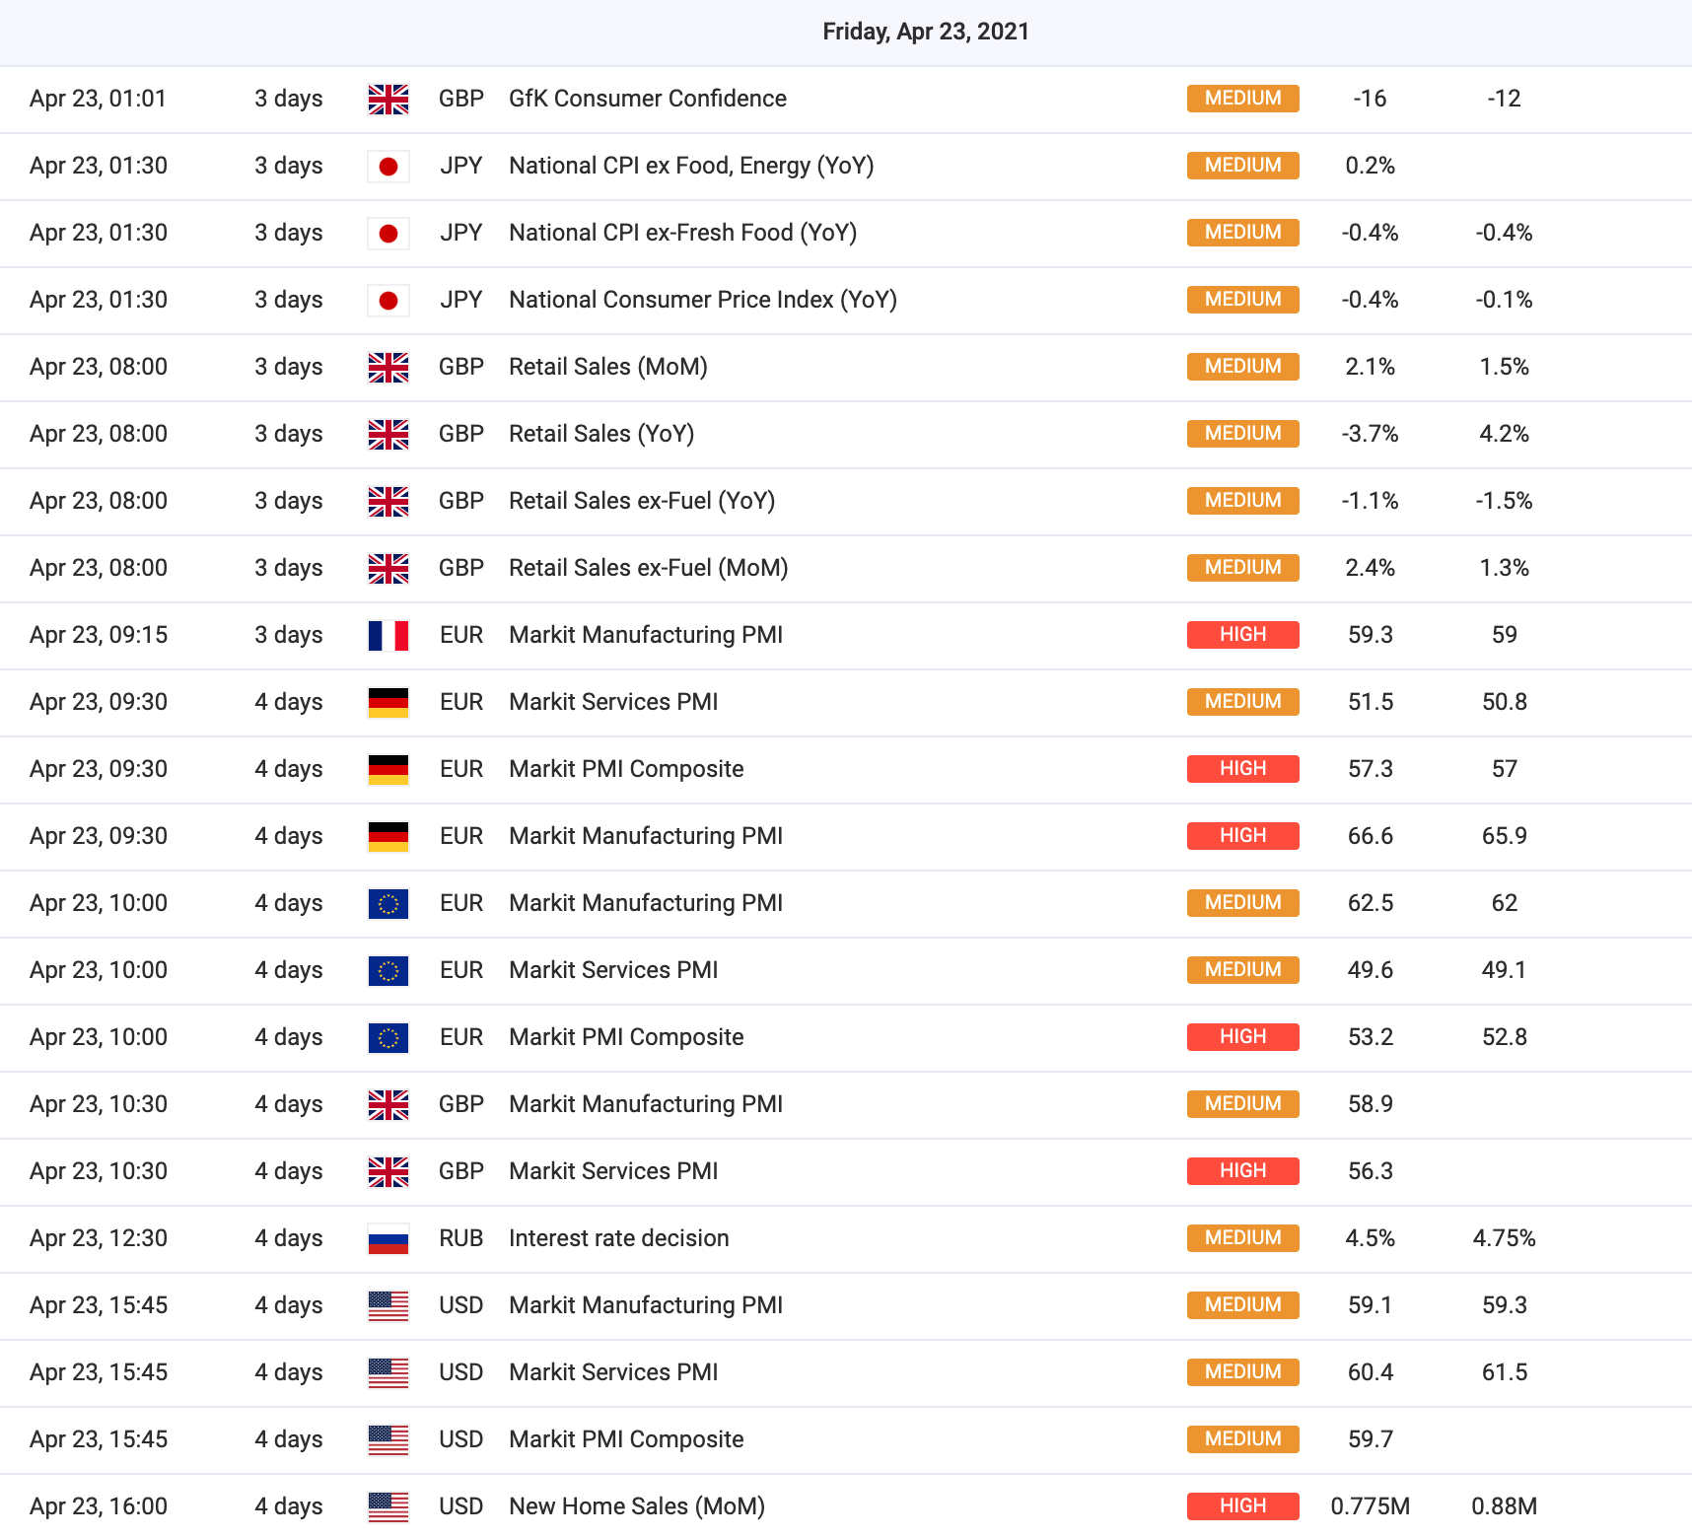Click the EU flag beside 10:00 Markit PMI Composite
1692x1538 pixels.
pos(388,1037)
